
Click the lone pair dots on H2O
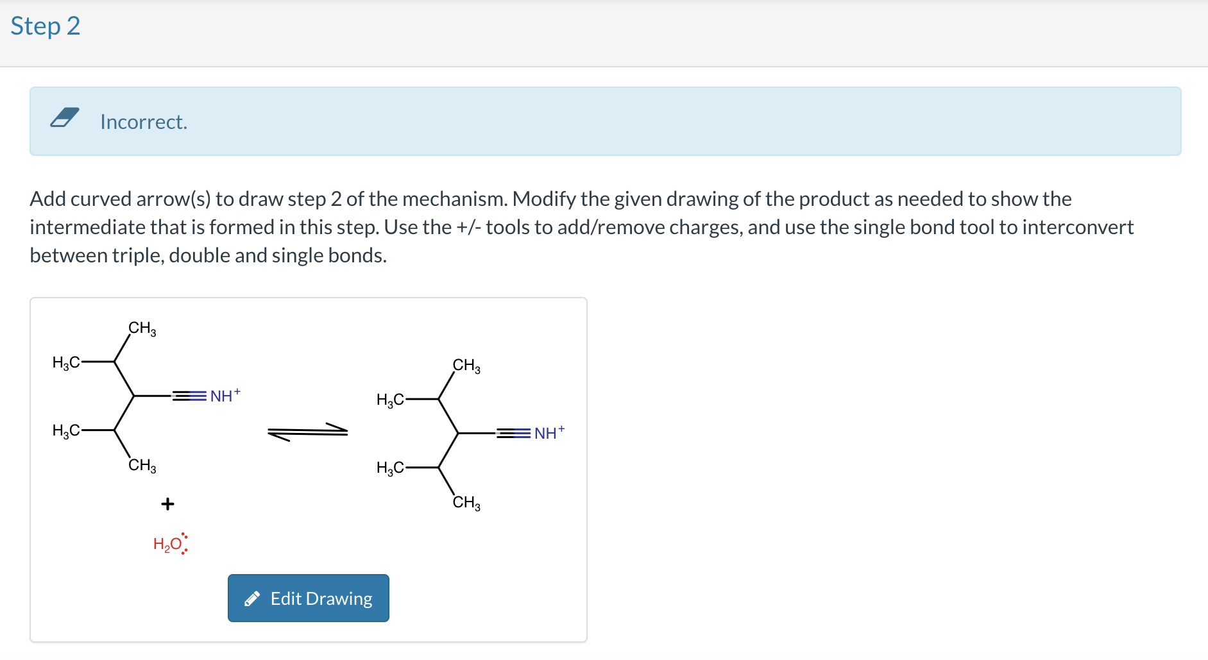point(185,543)
